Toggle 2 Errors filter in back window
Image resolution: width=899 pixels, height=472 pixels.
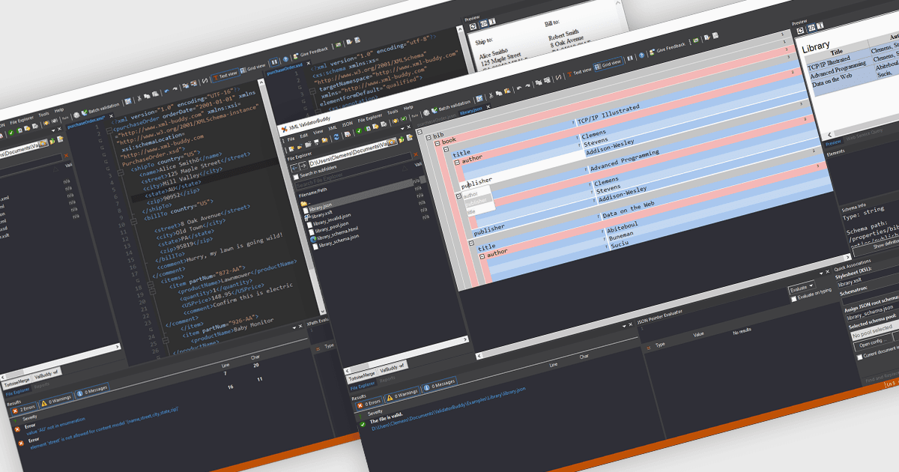(24, 408)
